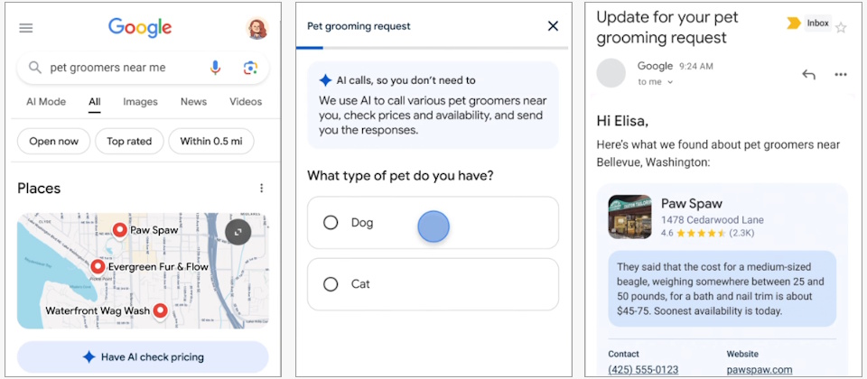Apply the Top rated filter chip
Screen dimensions: 867x379
(x=129, y=142)
